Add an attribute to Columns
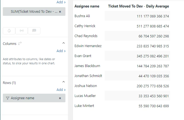 tap(61, 51)
